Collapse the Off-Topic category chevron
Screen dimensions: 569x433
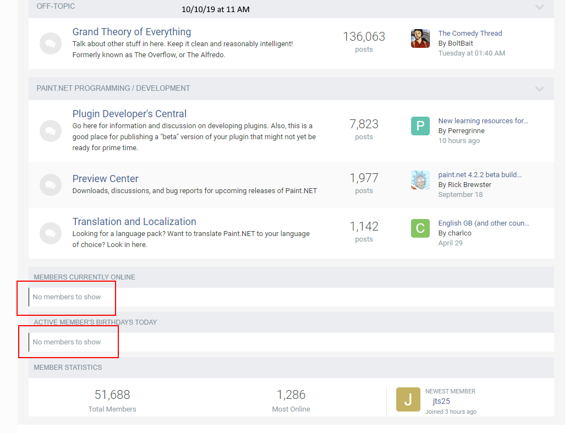click(x=539, y=7)
